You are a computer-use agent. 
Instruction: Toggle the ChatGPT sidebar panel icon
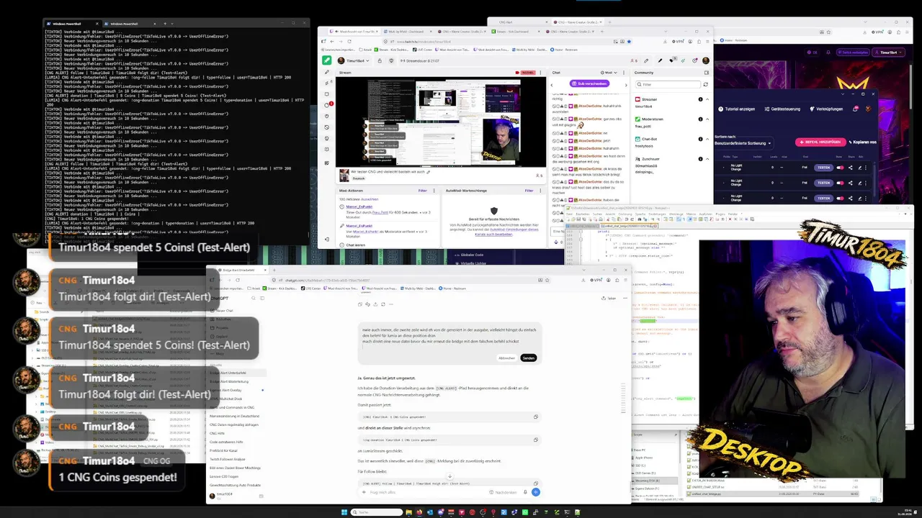point(261,298)
